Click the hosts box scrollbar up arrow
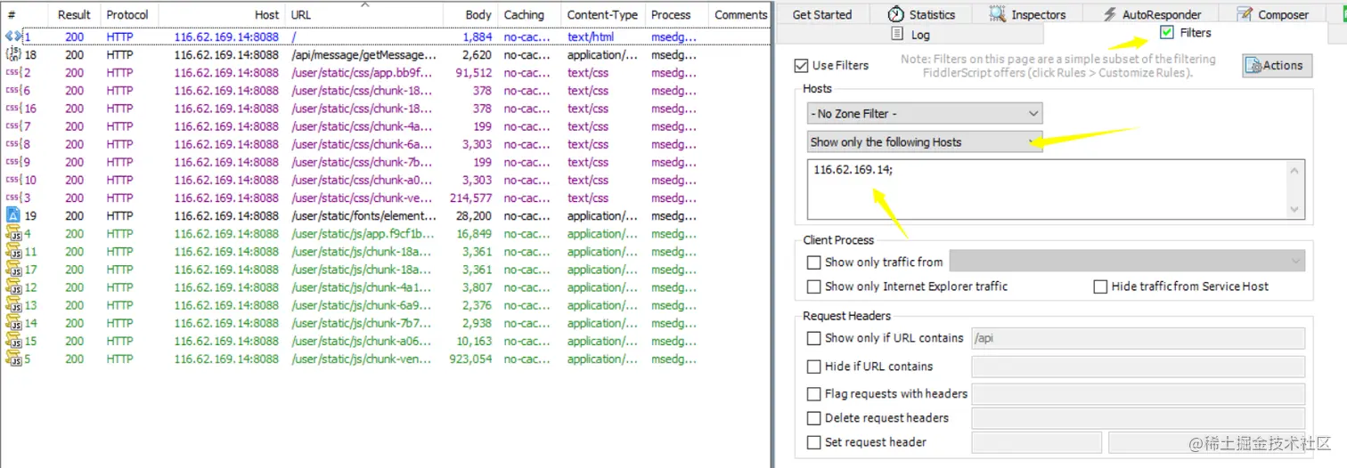Viewport: 1347px width, 468px height. click(x=1295, y=168)
